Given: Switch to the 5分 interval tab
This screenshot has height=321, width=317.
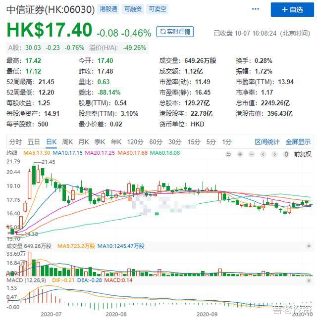Looking at the screenshot, I should (x=211, y=142).
